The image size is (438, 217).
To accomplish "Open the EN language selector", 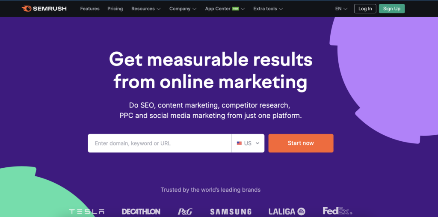I will [x=341, y=9].
